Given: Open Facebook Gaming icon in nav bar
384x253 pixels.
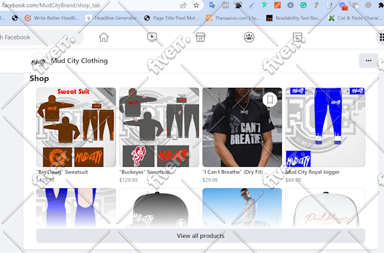Looking at the screenshot, I should click(298, 37).
